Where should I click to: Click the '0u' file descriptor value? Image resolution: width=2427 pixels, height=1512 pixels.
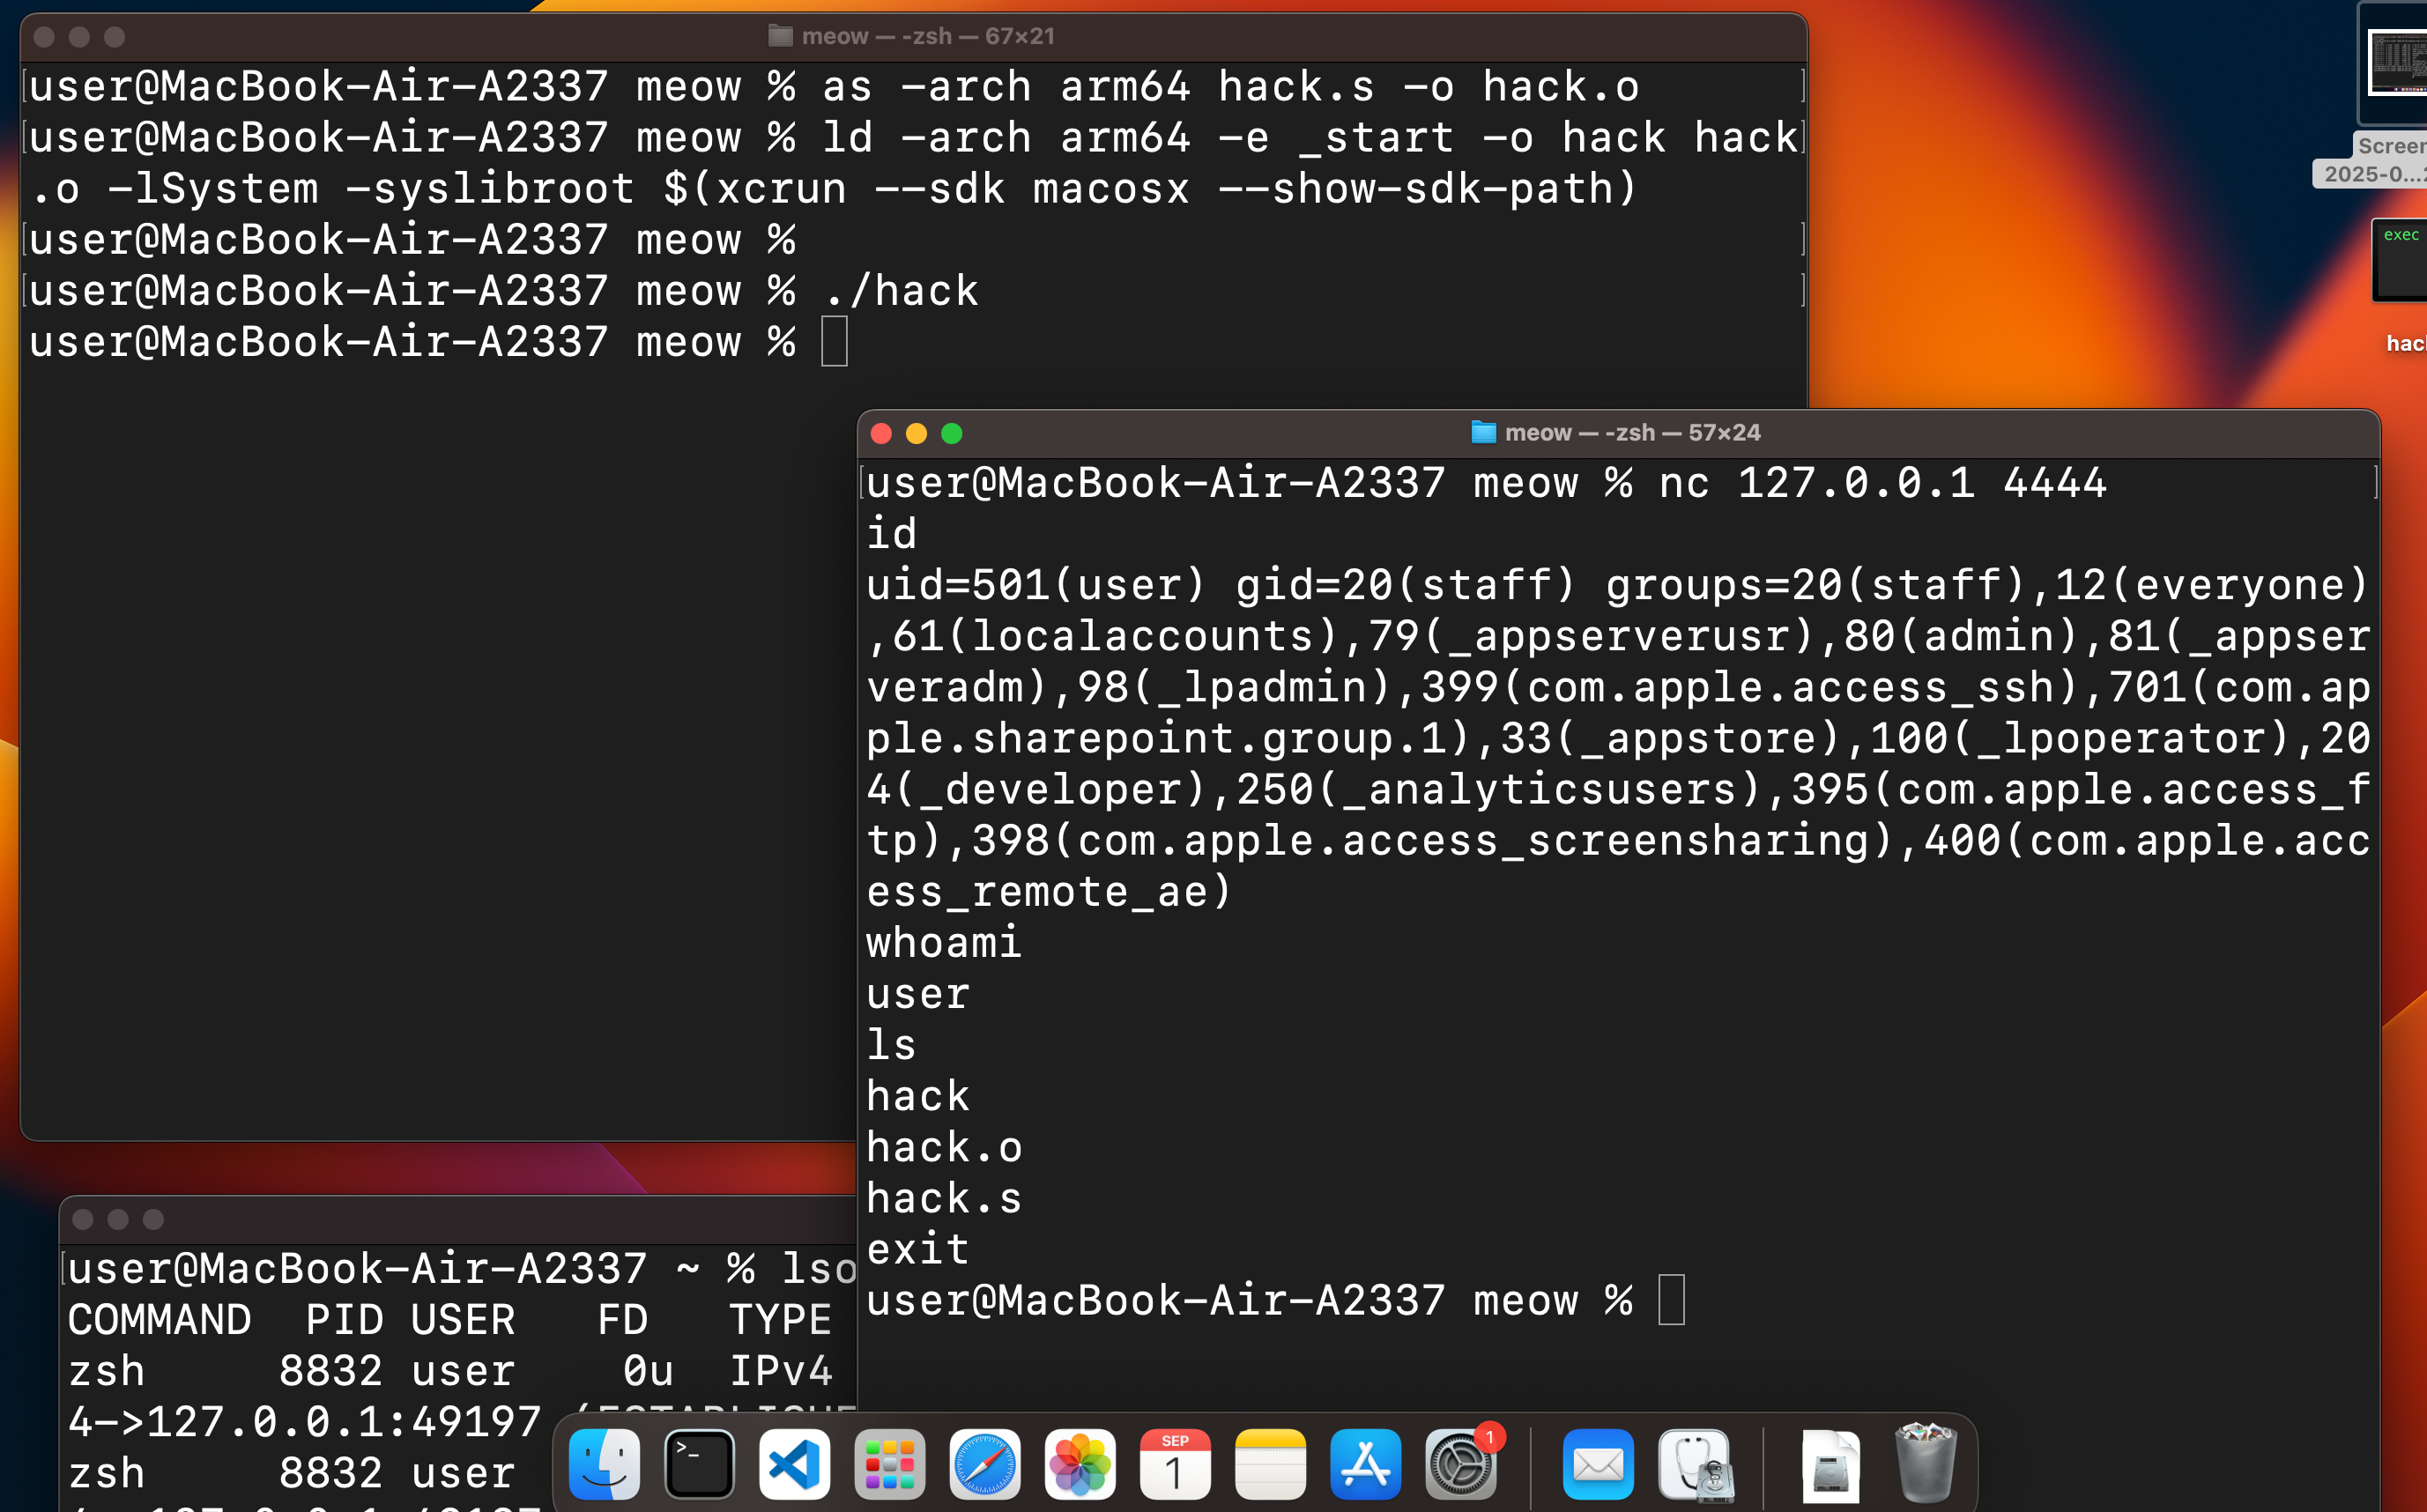point(649,1371)
